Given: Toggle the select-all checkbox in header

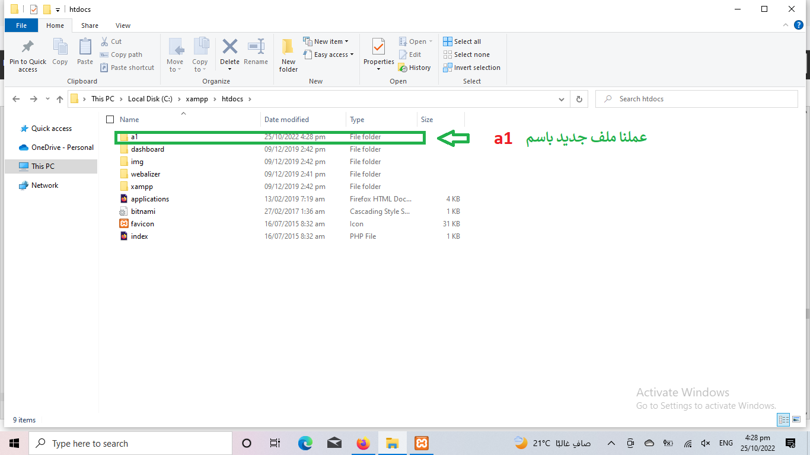Looking at the screenshot, I should tap(110, 119).
